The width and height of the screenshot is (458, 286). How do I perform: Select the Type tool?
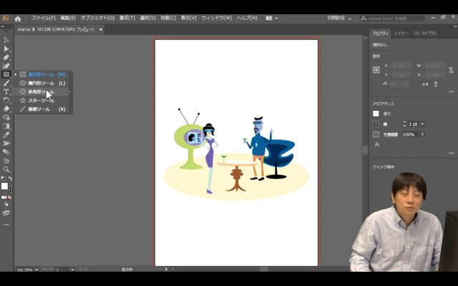6,92
